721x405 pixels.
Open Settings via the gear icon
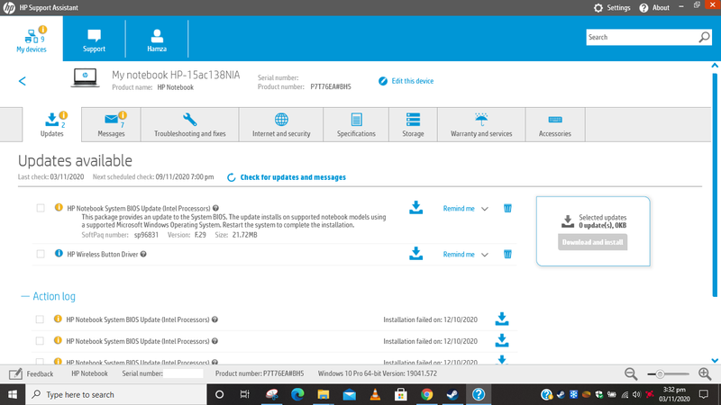coord(598,8)
